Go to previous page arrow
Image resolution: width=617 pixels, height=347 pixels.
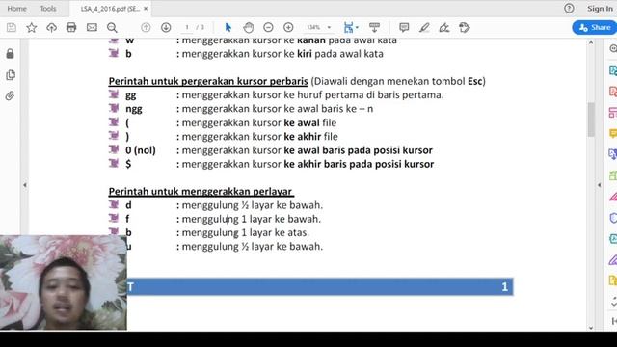pos(146,28)
